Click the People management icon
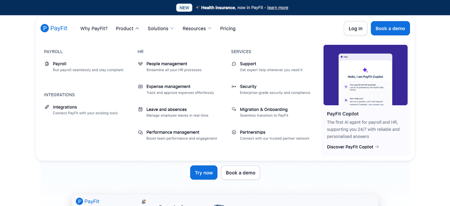Image resolution: width=450 pixels, height=206 pixels. point(140,64)
